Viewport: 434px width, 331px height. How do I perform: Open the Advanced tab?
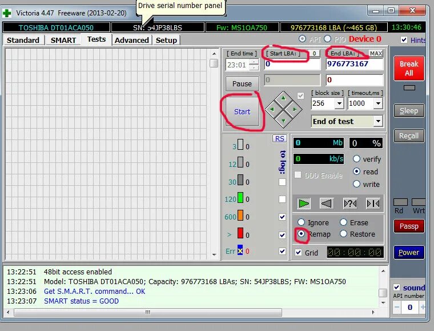[132, 40]
